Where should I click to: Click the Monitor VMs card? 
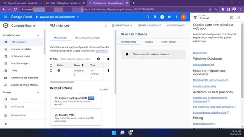pyautogui.click(x=76, y=118)
